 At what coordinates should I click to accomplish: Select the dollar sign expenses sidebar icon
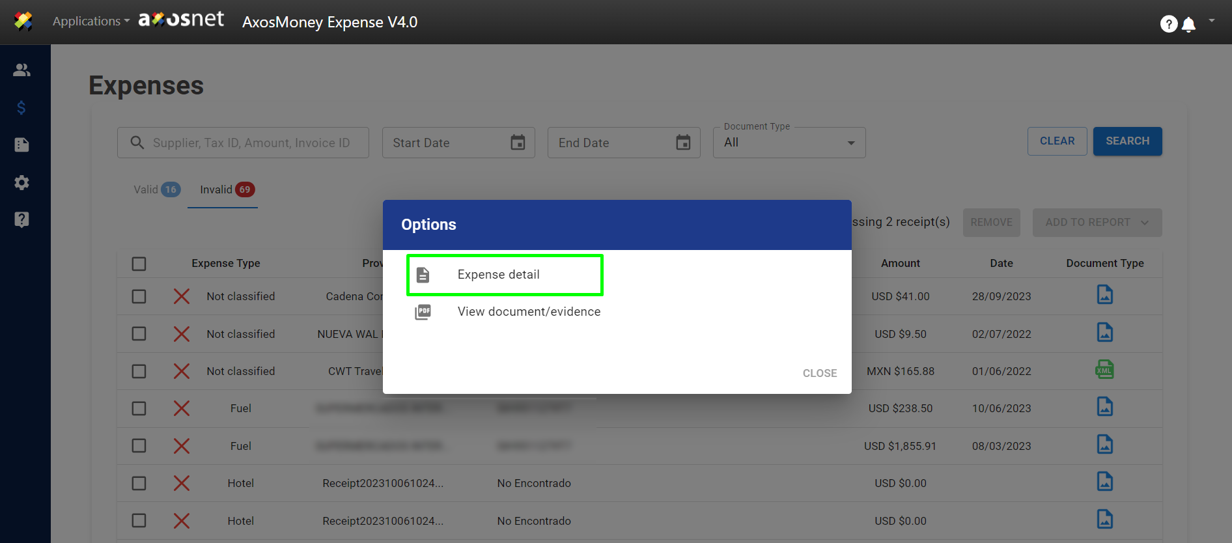click(x=21, y=107)
